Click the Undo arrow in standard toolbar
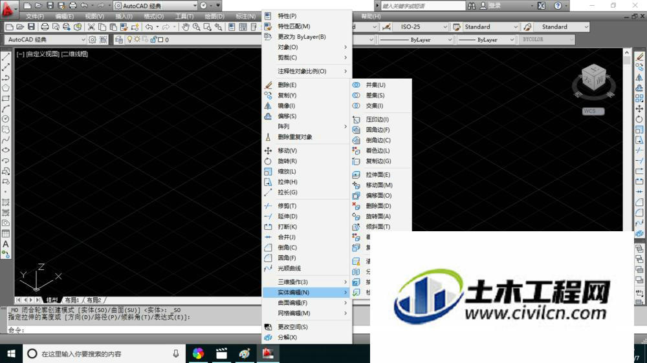Viewport: 647px width, 363px height. tap(149, 26)
